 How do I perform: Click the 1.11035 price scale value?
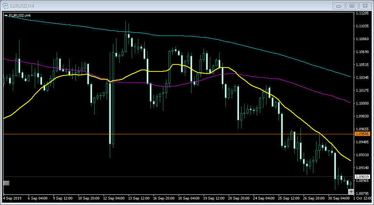click(x=362, y=26)
